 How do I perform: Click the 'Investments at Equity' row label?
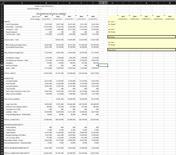click(13, 58)
